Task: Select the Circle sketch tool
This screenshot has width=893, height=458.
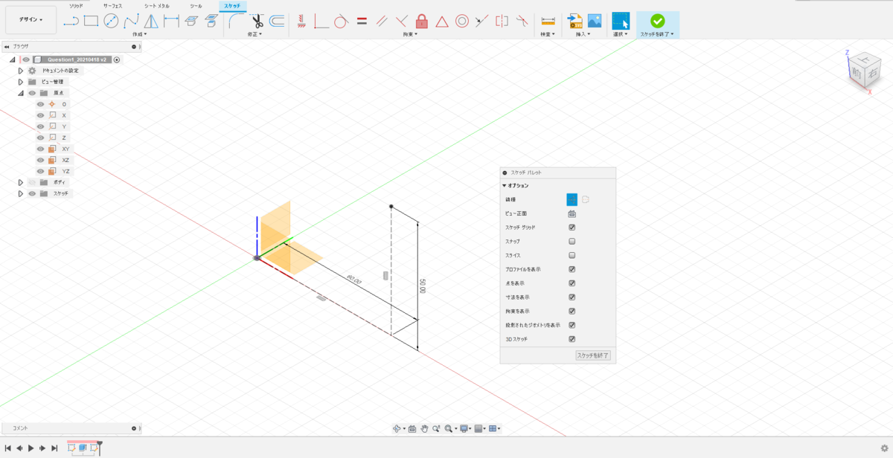Action: (111, 21)
